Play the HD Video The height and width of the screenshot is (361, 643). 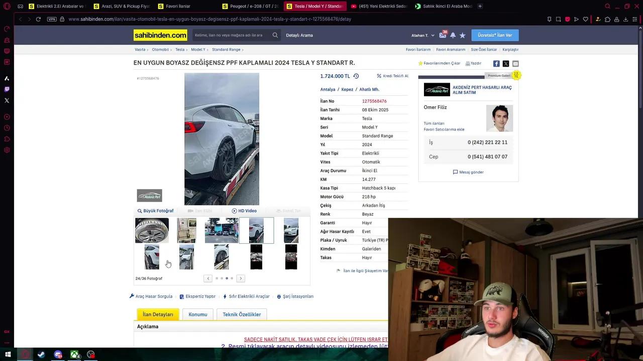coord(244,211)
